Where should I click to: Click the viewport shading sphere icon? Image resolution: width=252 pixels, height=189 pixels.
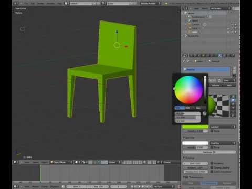[x=76, y=162]
